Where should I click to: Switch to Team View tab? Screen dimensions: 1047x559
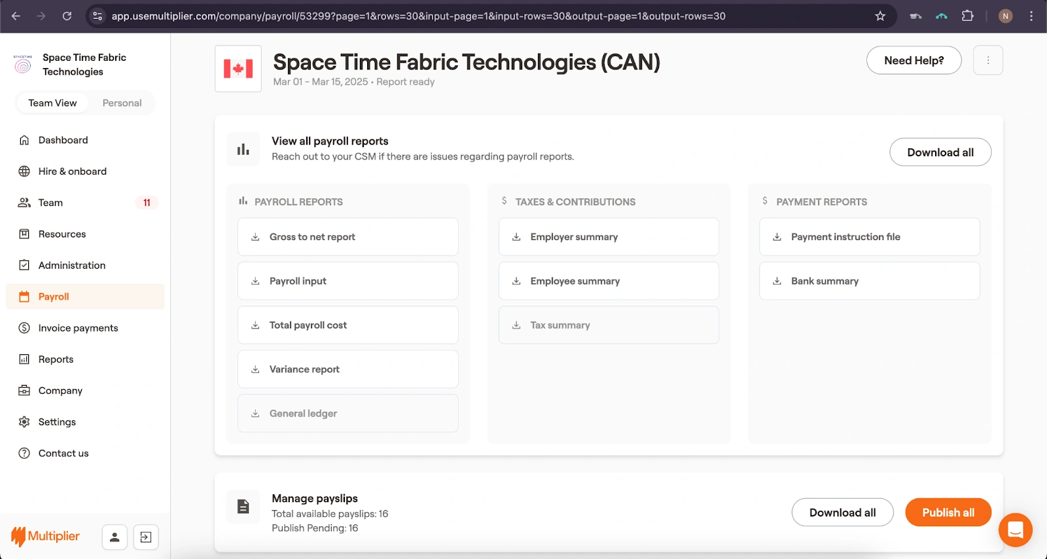click(x=52, y=103)
